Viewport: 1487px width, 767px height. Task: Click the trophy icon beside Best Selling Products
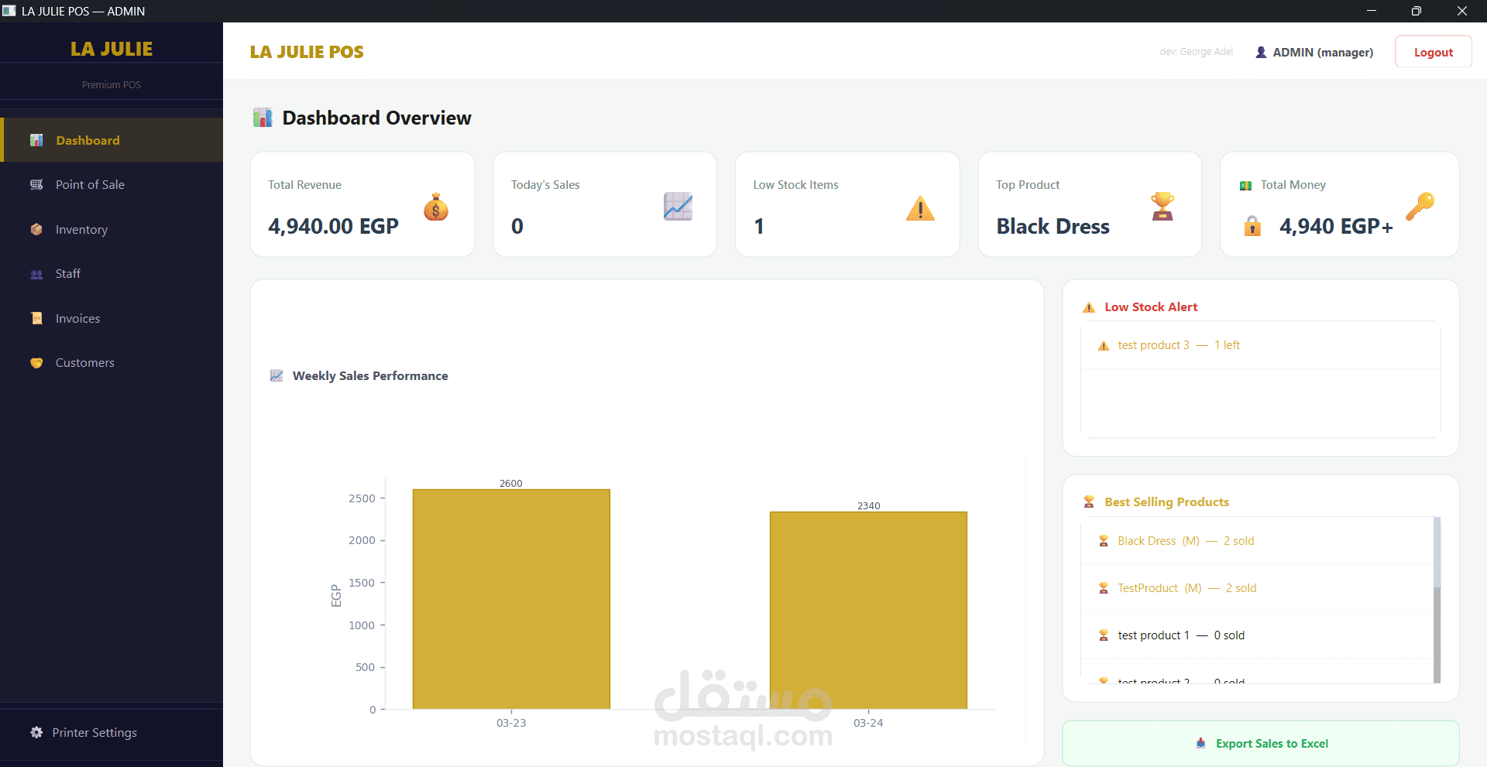click(1089, 502)
